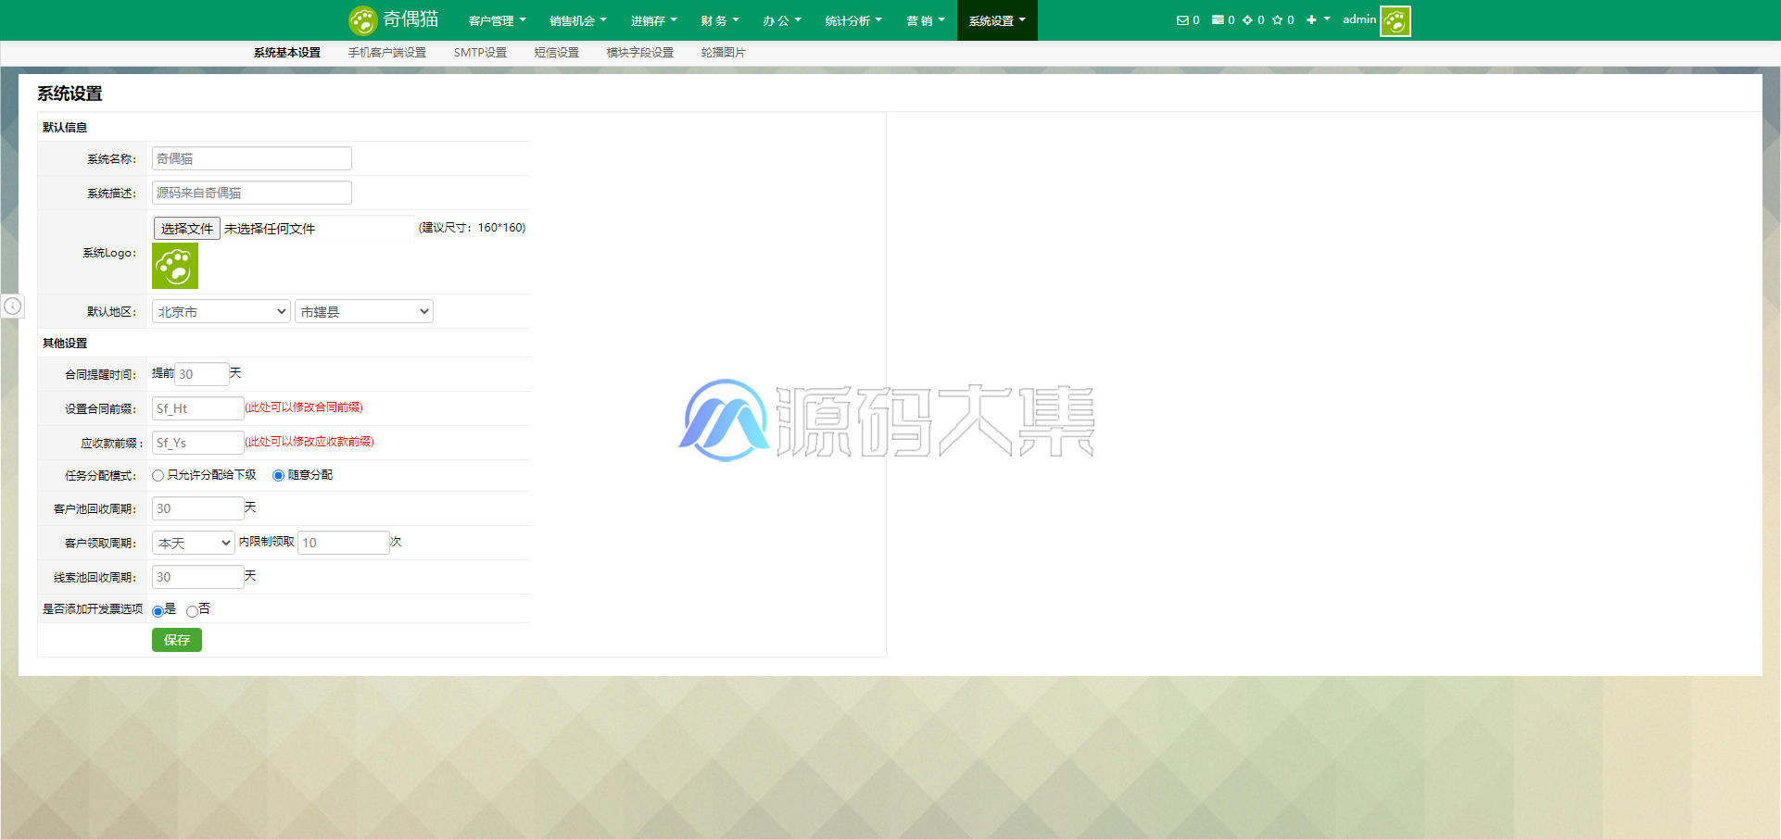Viewport: 1781px width, 839px height.
Task: Click the crosshair target counter icon
Action: pyautogui.click(x=1247, y=20)
